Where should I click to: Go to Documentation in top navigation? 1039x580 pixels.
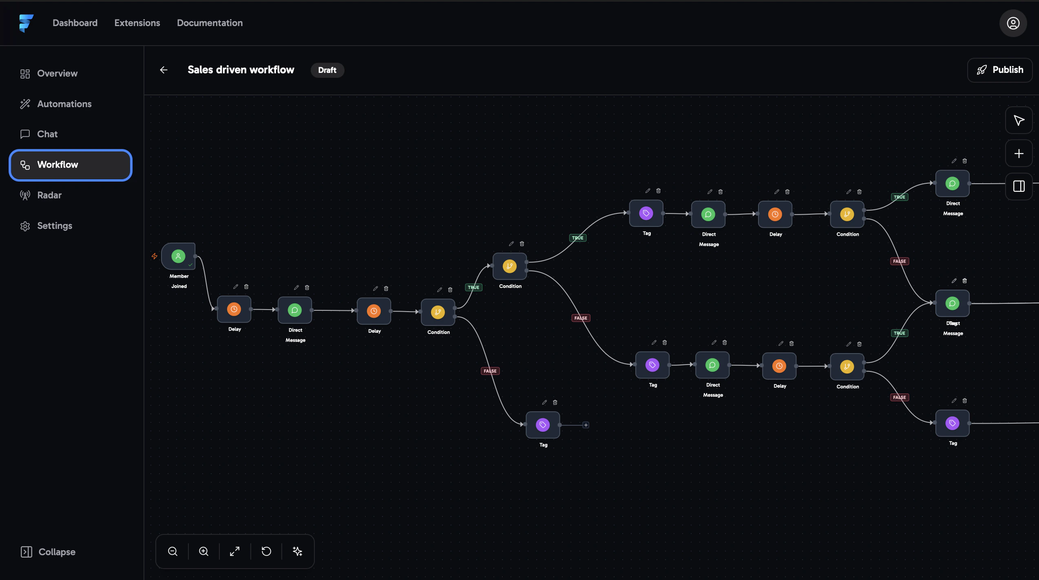pyautogui.click(x=210, y=23)
